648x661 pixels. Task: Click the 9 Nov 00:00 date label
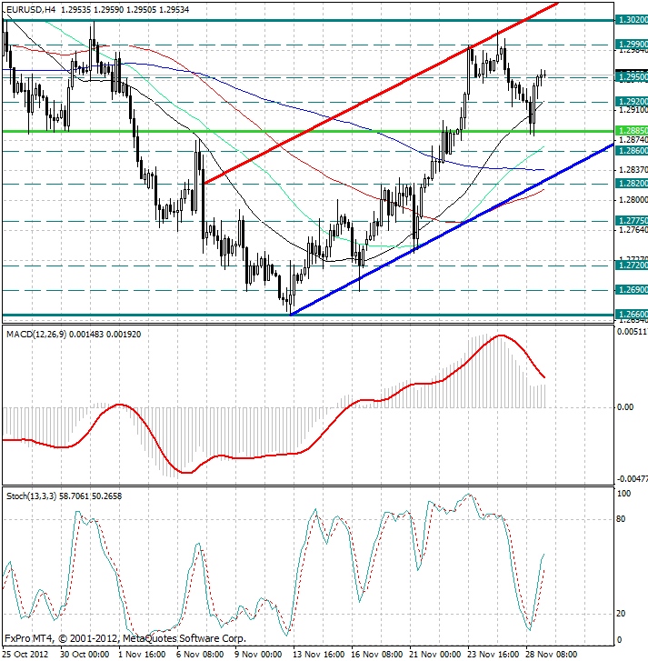258,655
